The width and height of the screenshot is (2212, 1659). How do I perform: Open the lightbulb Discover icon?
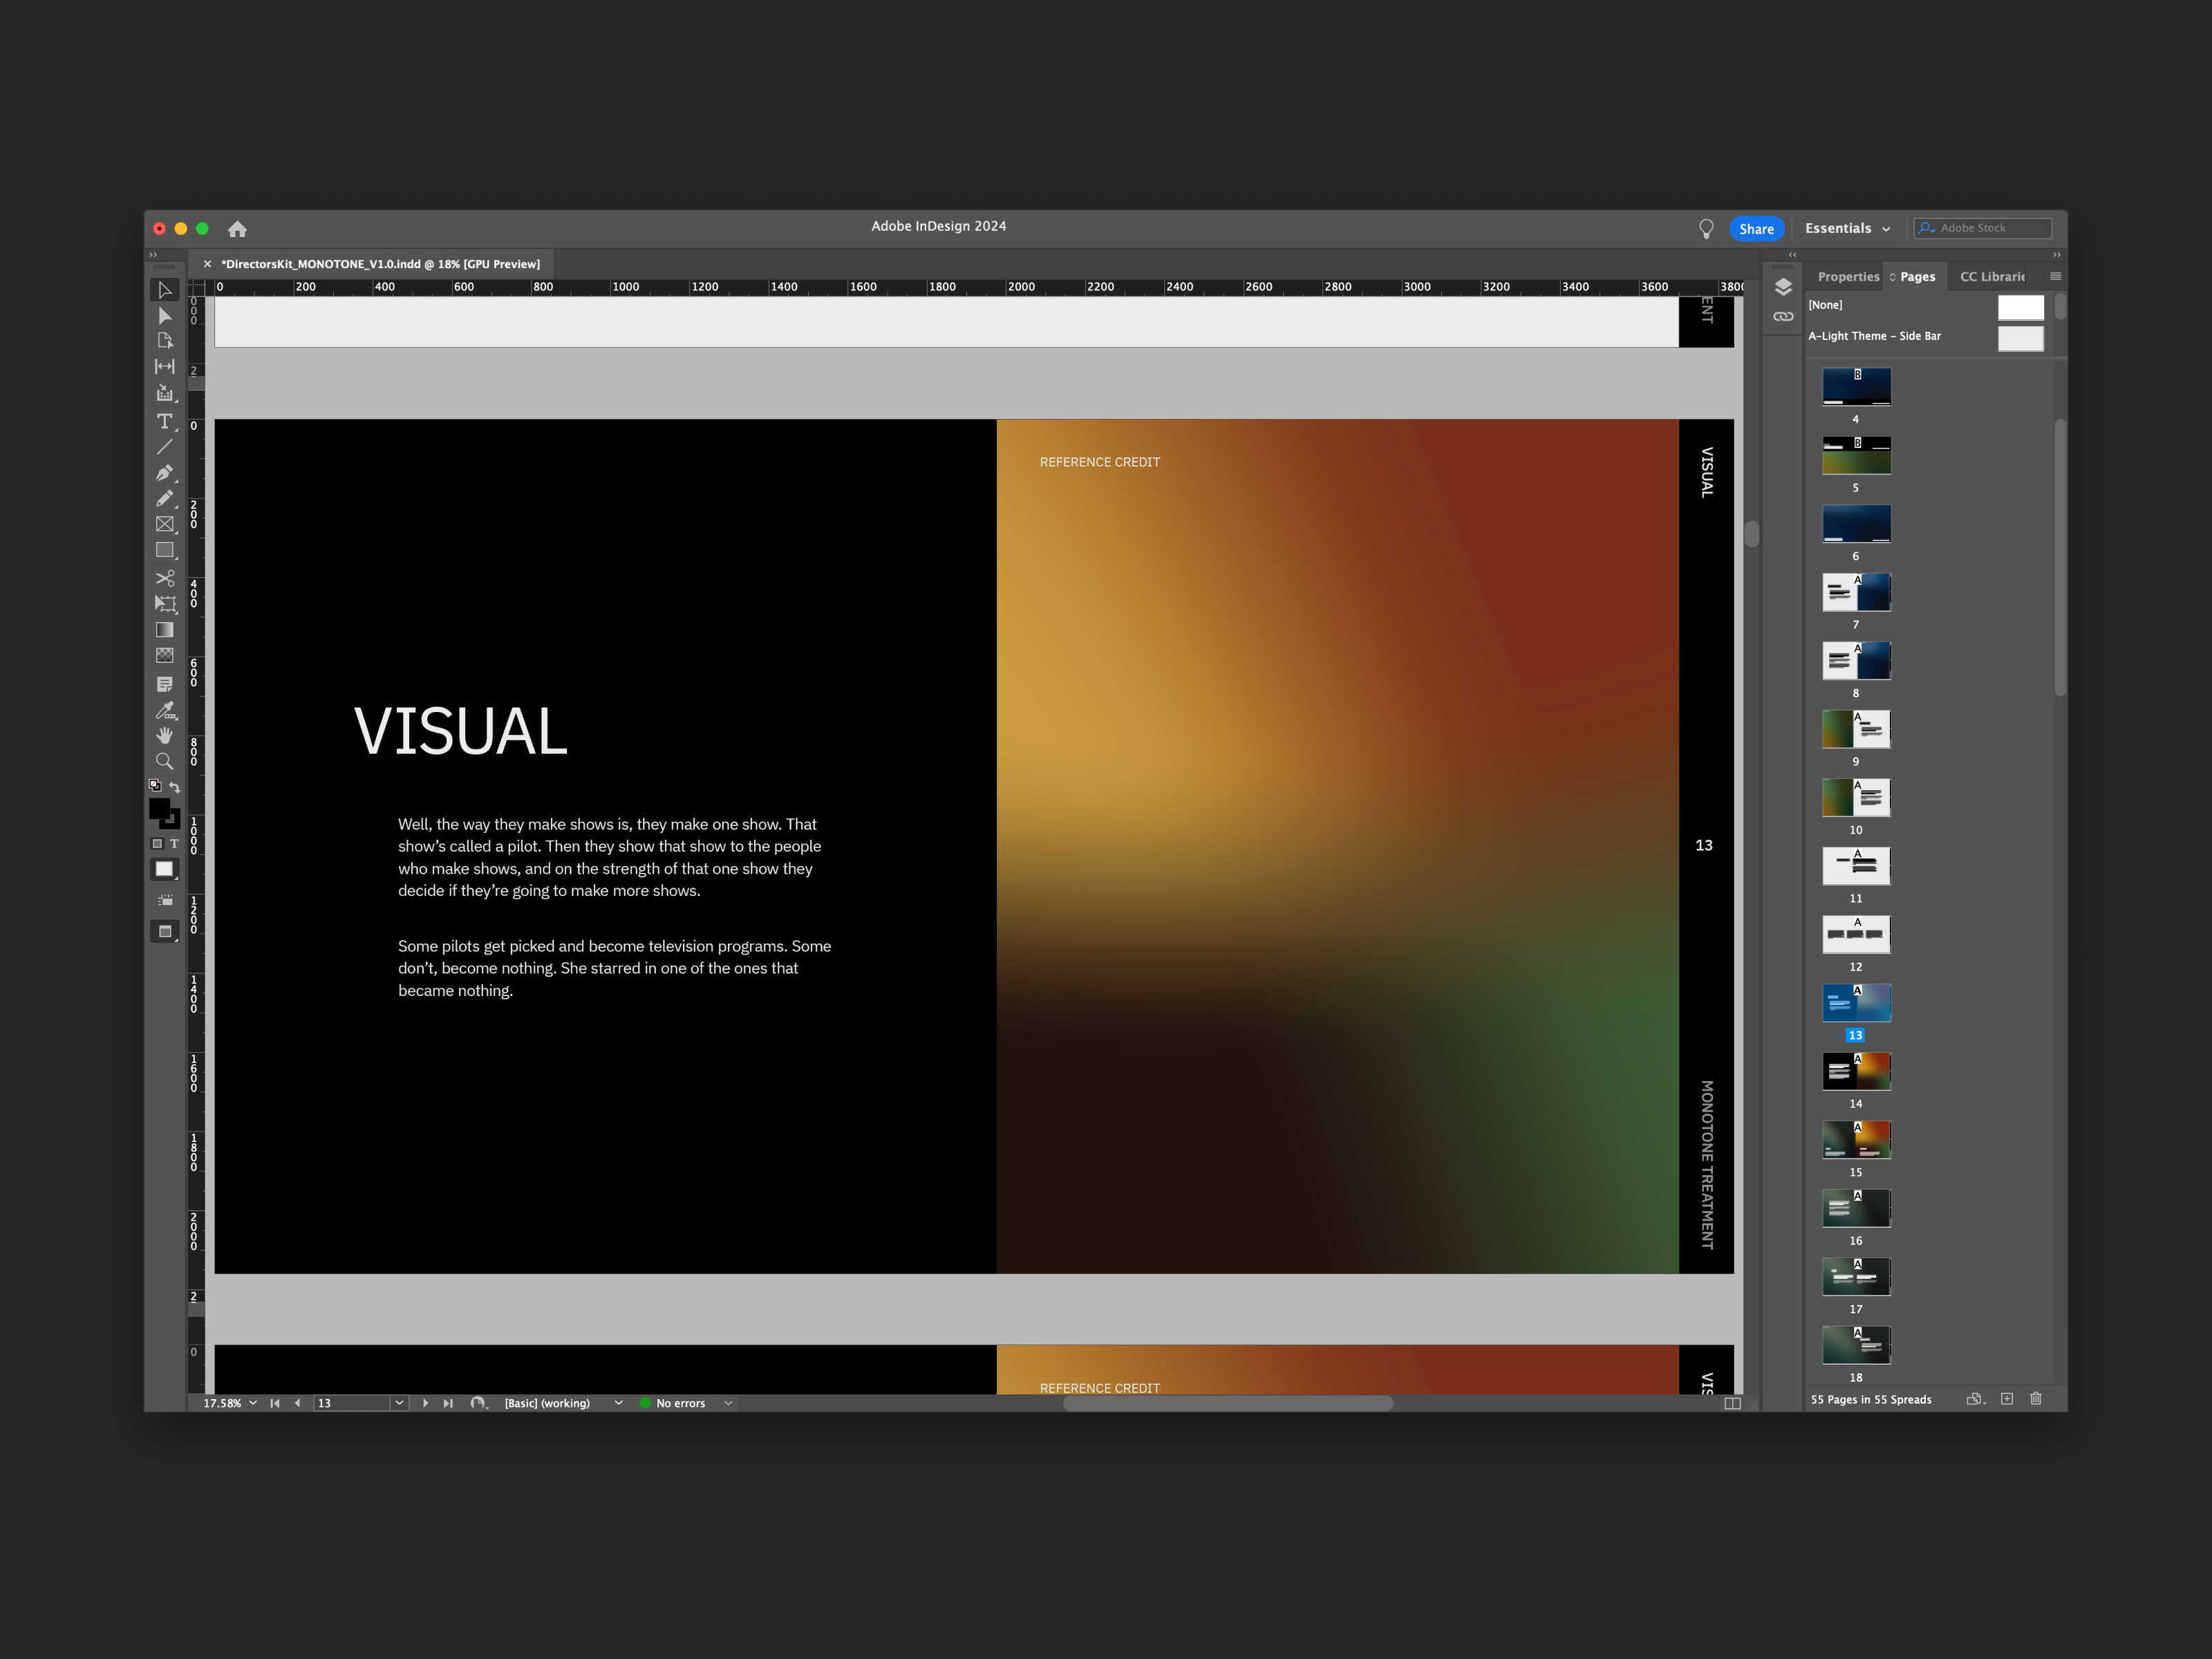[1706, 229]
